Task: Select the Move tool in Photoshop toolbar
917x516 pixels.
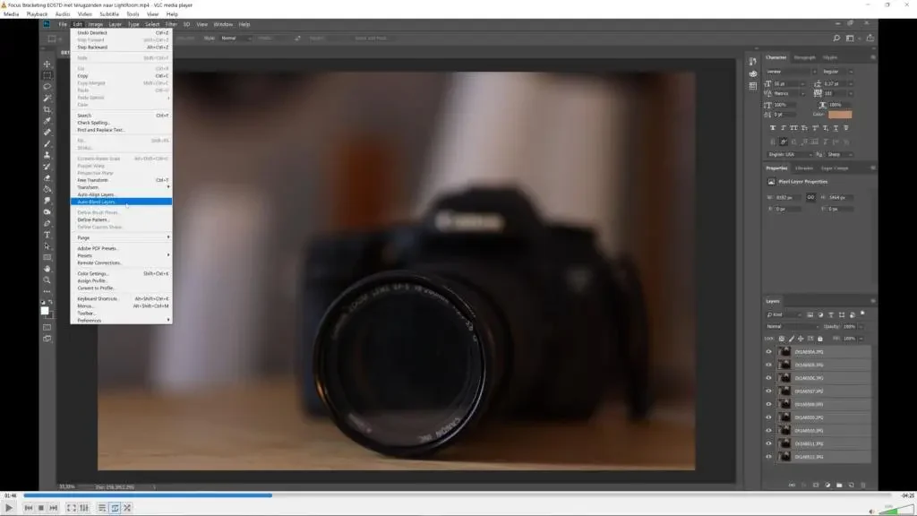Action: 47,64
